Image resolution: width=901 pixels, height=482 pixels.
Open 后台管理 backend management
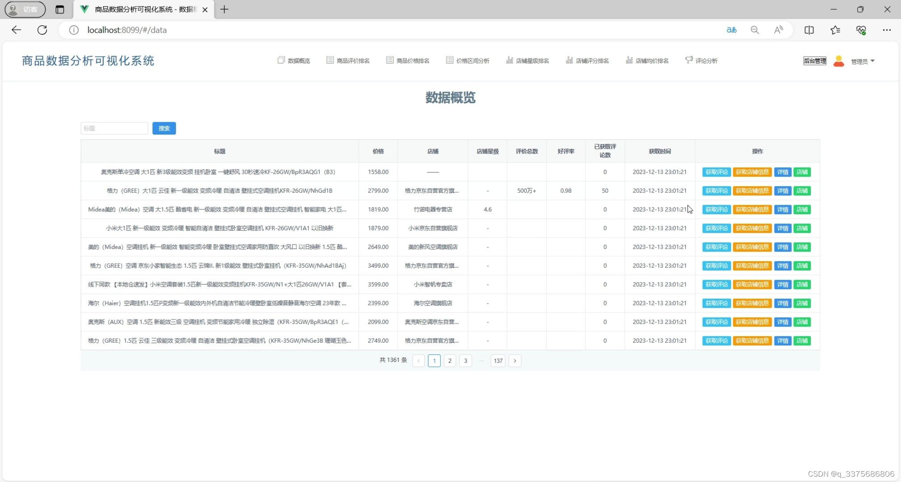[x=814, y=61]
